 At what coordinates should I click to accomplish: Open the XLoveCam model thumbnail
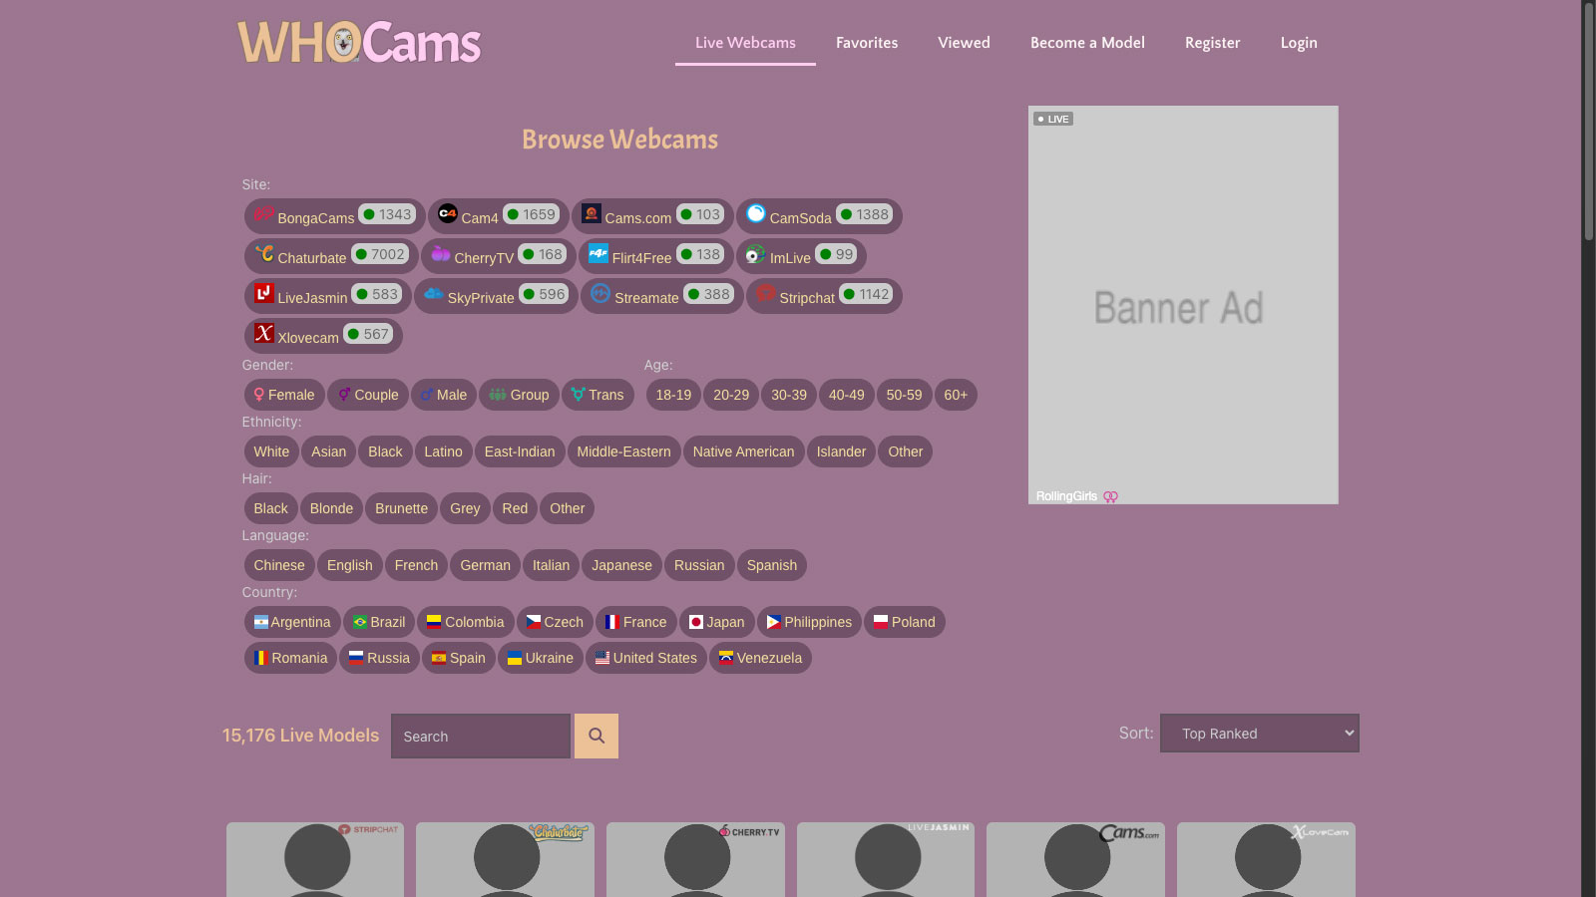tap(1266, 859)
